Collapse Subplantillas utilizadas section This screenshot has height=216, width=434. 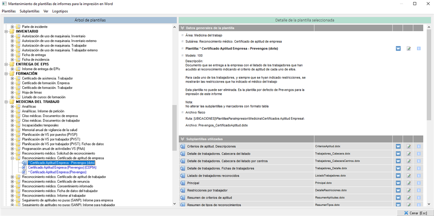(x=182, y=139)
